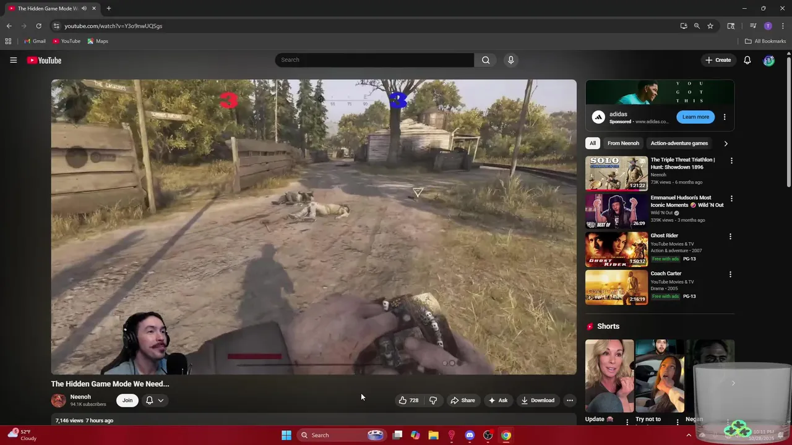Open Chrome media controls icon
792x445 pixels.
(753, 26)
